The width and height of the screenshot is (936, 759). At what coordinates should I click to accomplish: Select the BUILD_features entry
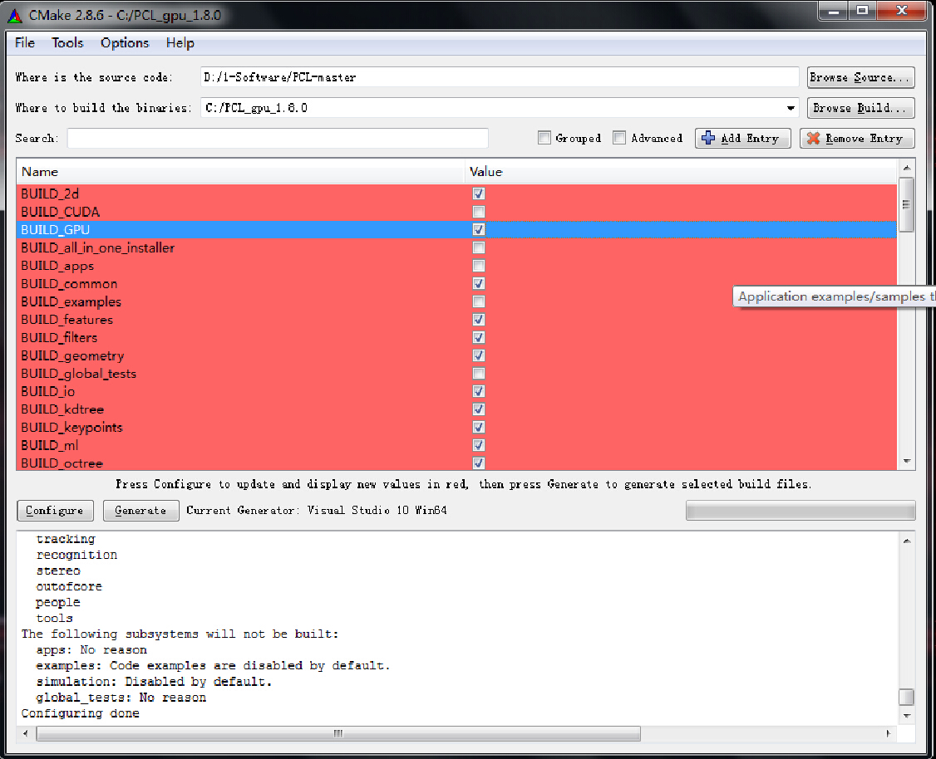tap(67, 320)
